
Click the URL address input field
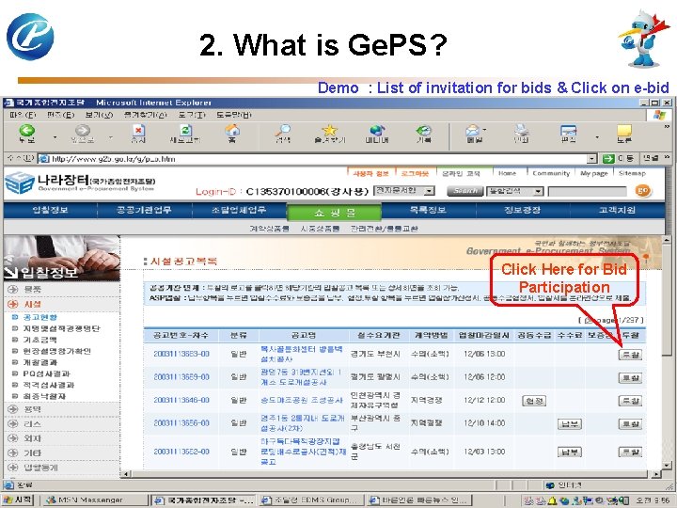(x=318, y=159)
